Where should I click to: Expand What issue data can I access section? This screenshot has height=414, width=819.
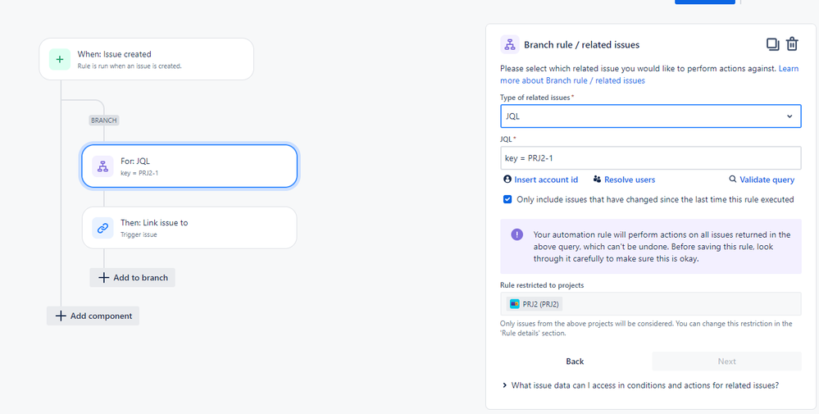pyautogui.click(x=640, y=385)
